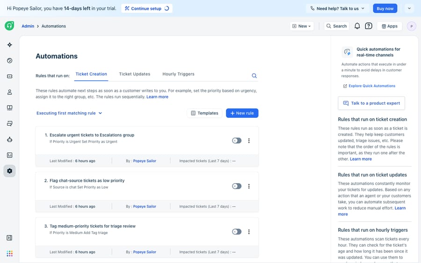Enable the Tag medium-priority tickets rule toggle
Image resolution: width=421 pixels, height=263 pixels.
(x=237, y=232)
